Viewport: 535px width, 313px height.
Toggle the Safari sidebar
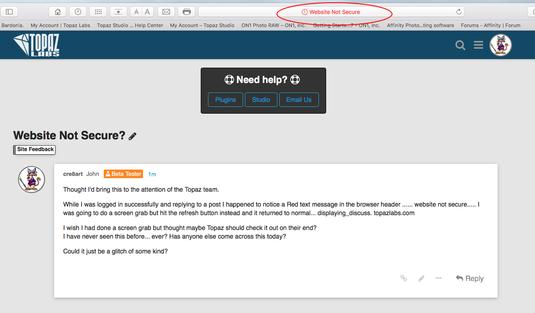(9, 11)
